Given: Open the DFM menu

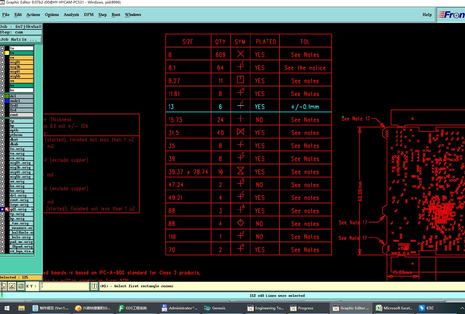Looking at the screenshot, I should (x=89, y=15).
